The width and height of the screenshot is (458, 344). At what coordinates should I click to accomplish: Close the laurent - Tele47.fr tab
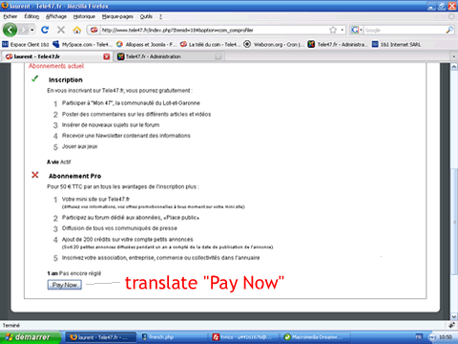click(107, 56)
